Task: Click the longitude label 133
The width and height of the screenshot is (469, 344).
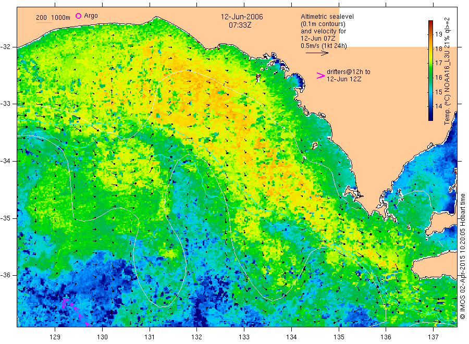Action: point(244,337)
